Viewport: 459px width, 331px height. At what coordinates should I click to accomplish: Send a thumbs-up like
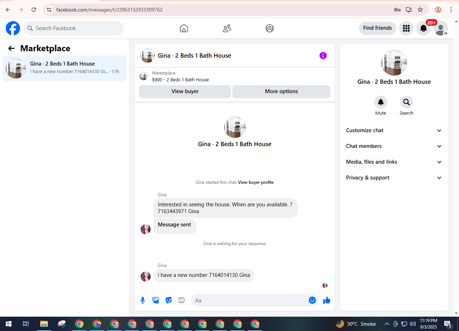point(326,300)
